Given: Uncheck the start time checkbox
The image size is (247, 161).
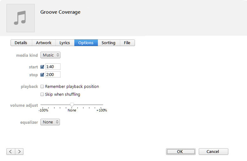Looking at the screenshot, I should click(x=42, y=67).
